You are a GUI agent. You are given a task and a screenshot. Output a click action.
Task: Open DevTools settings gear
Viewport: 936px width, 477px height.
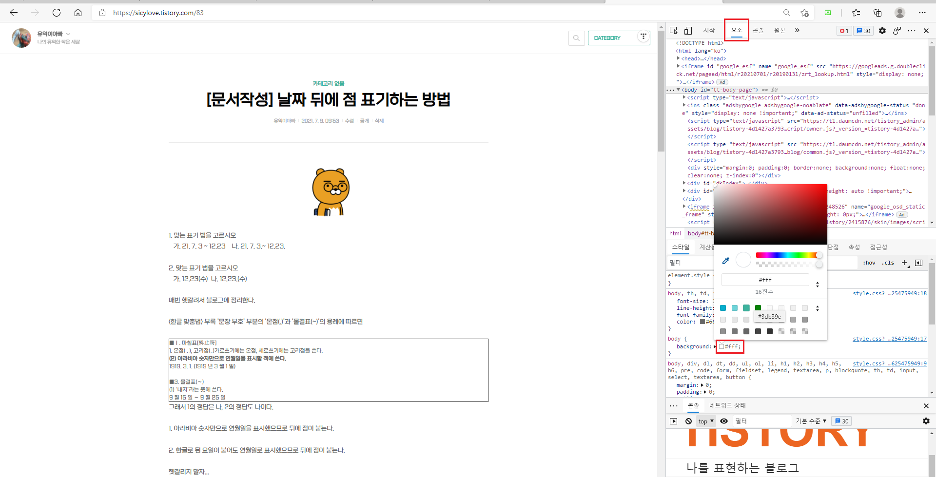click(x=882, y=31)
